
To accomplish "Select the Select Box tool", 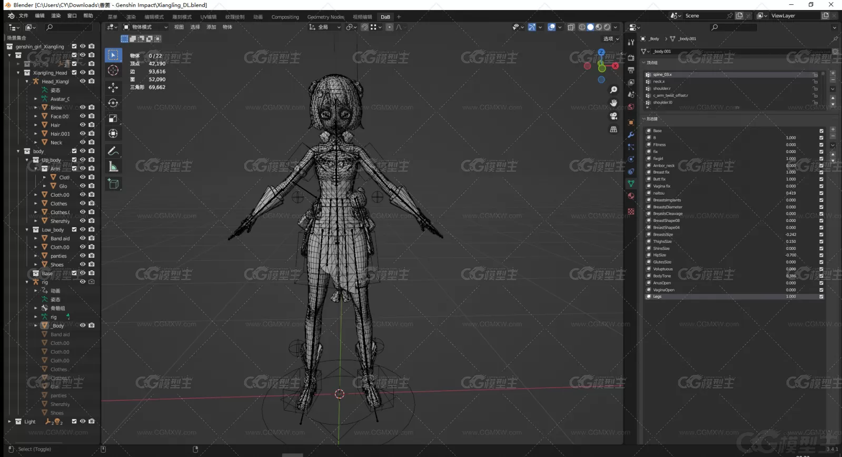I will (113, 55).
